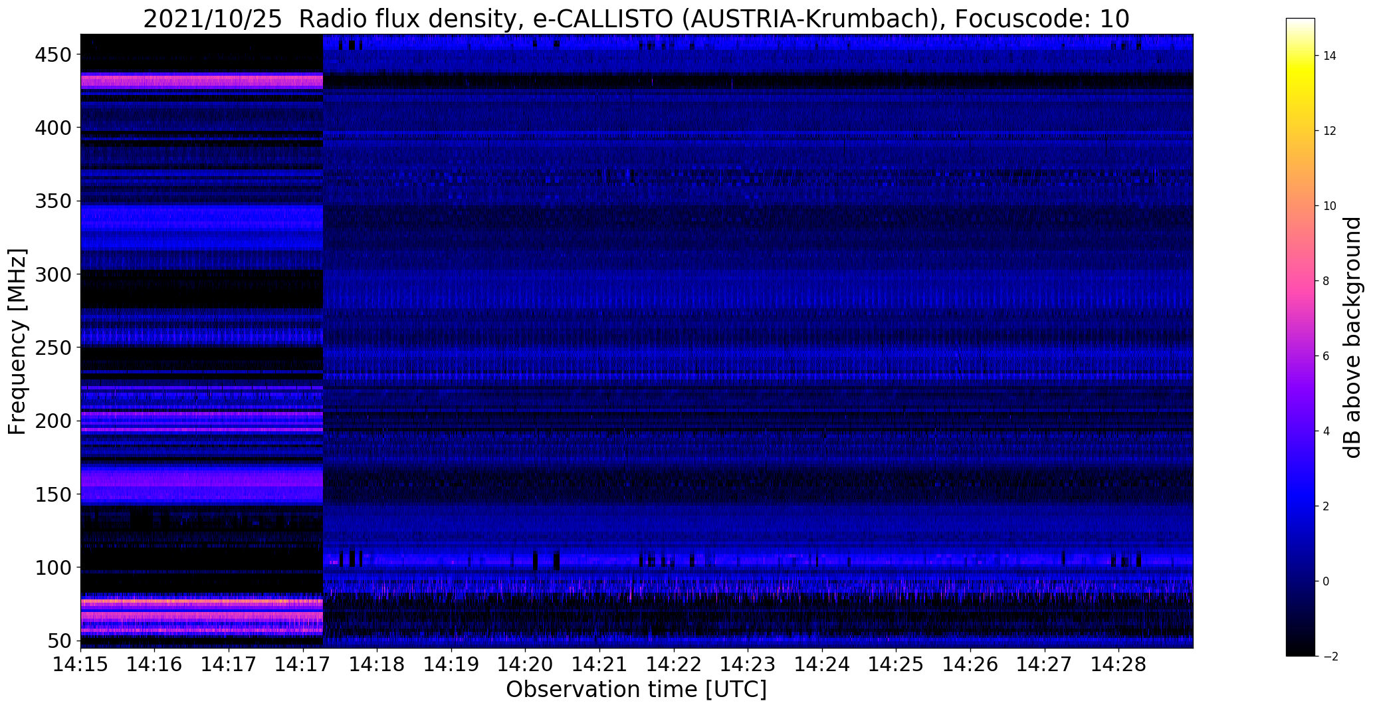
Task: Click the 'dB above background' colorbar label
Action: click(x=1352, y=338)
